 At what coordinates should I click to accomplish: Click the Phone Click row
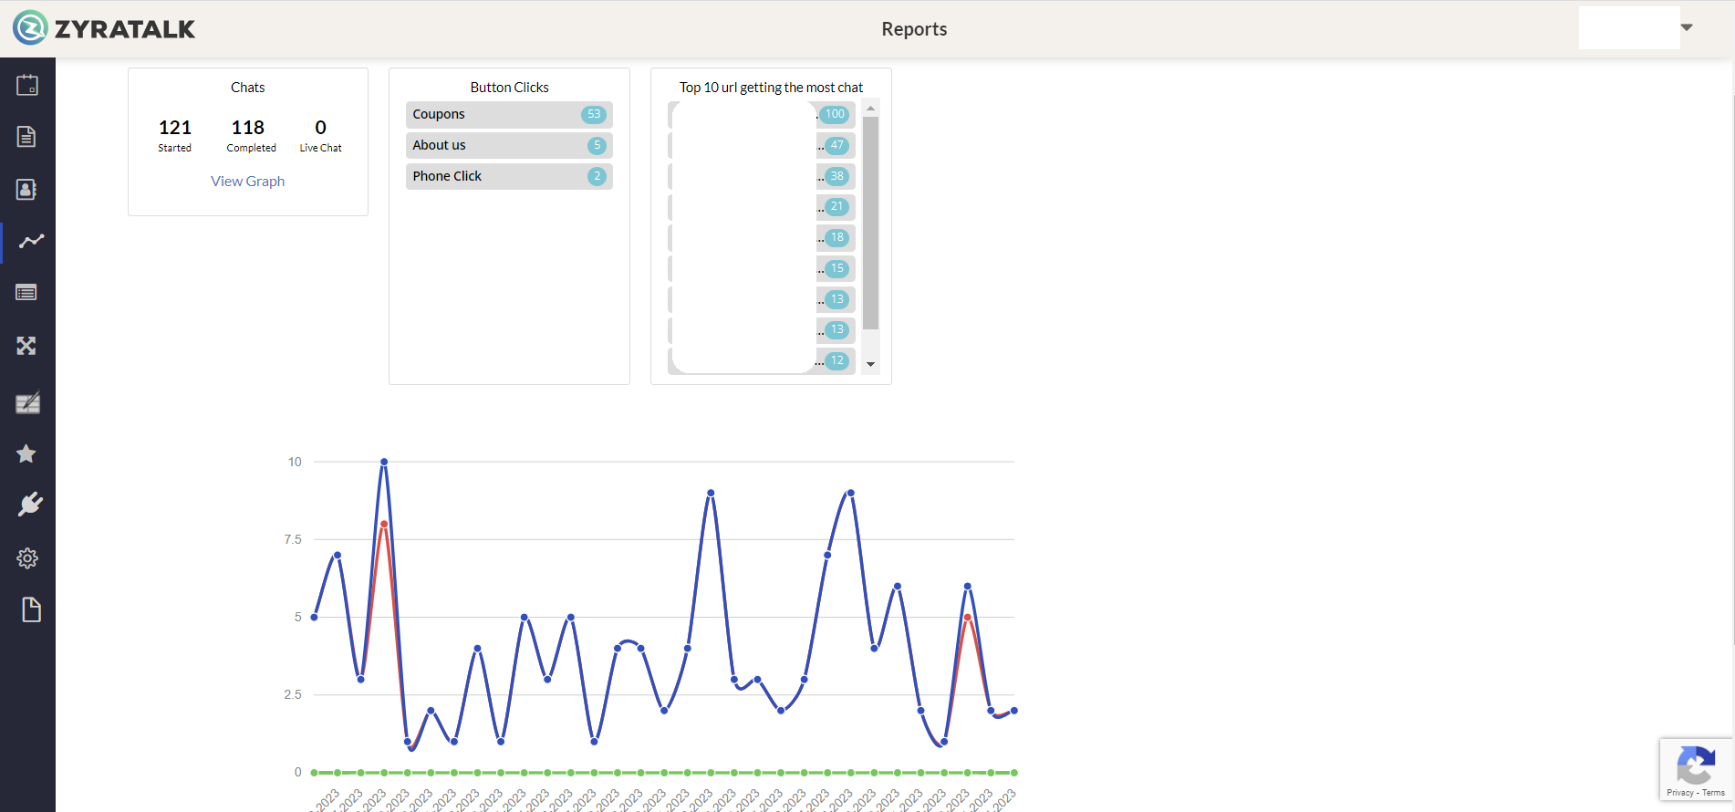pos(509,176)
